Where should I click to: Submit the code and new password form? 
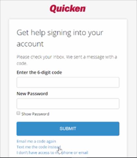coord(68,129)
